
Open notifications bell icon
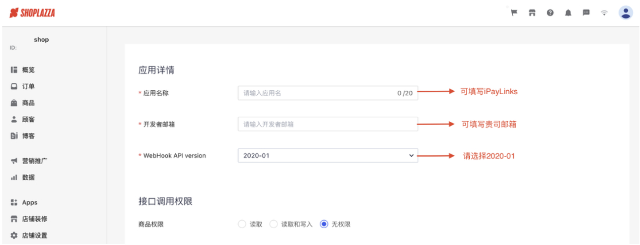(x=568, y=13)
